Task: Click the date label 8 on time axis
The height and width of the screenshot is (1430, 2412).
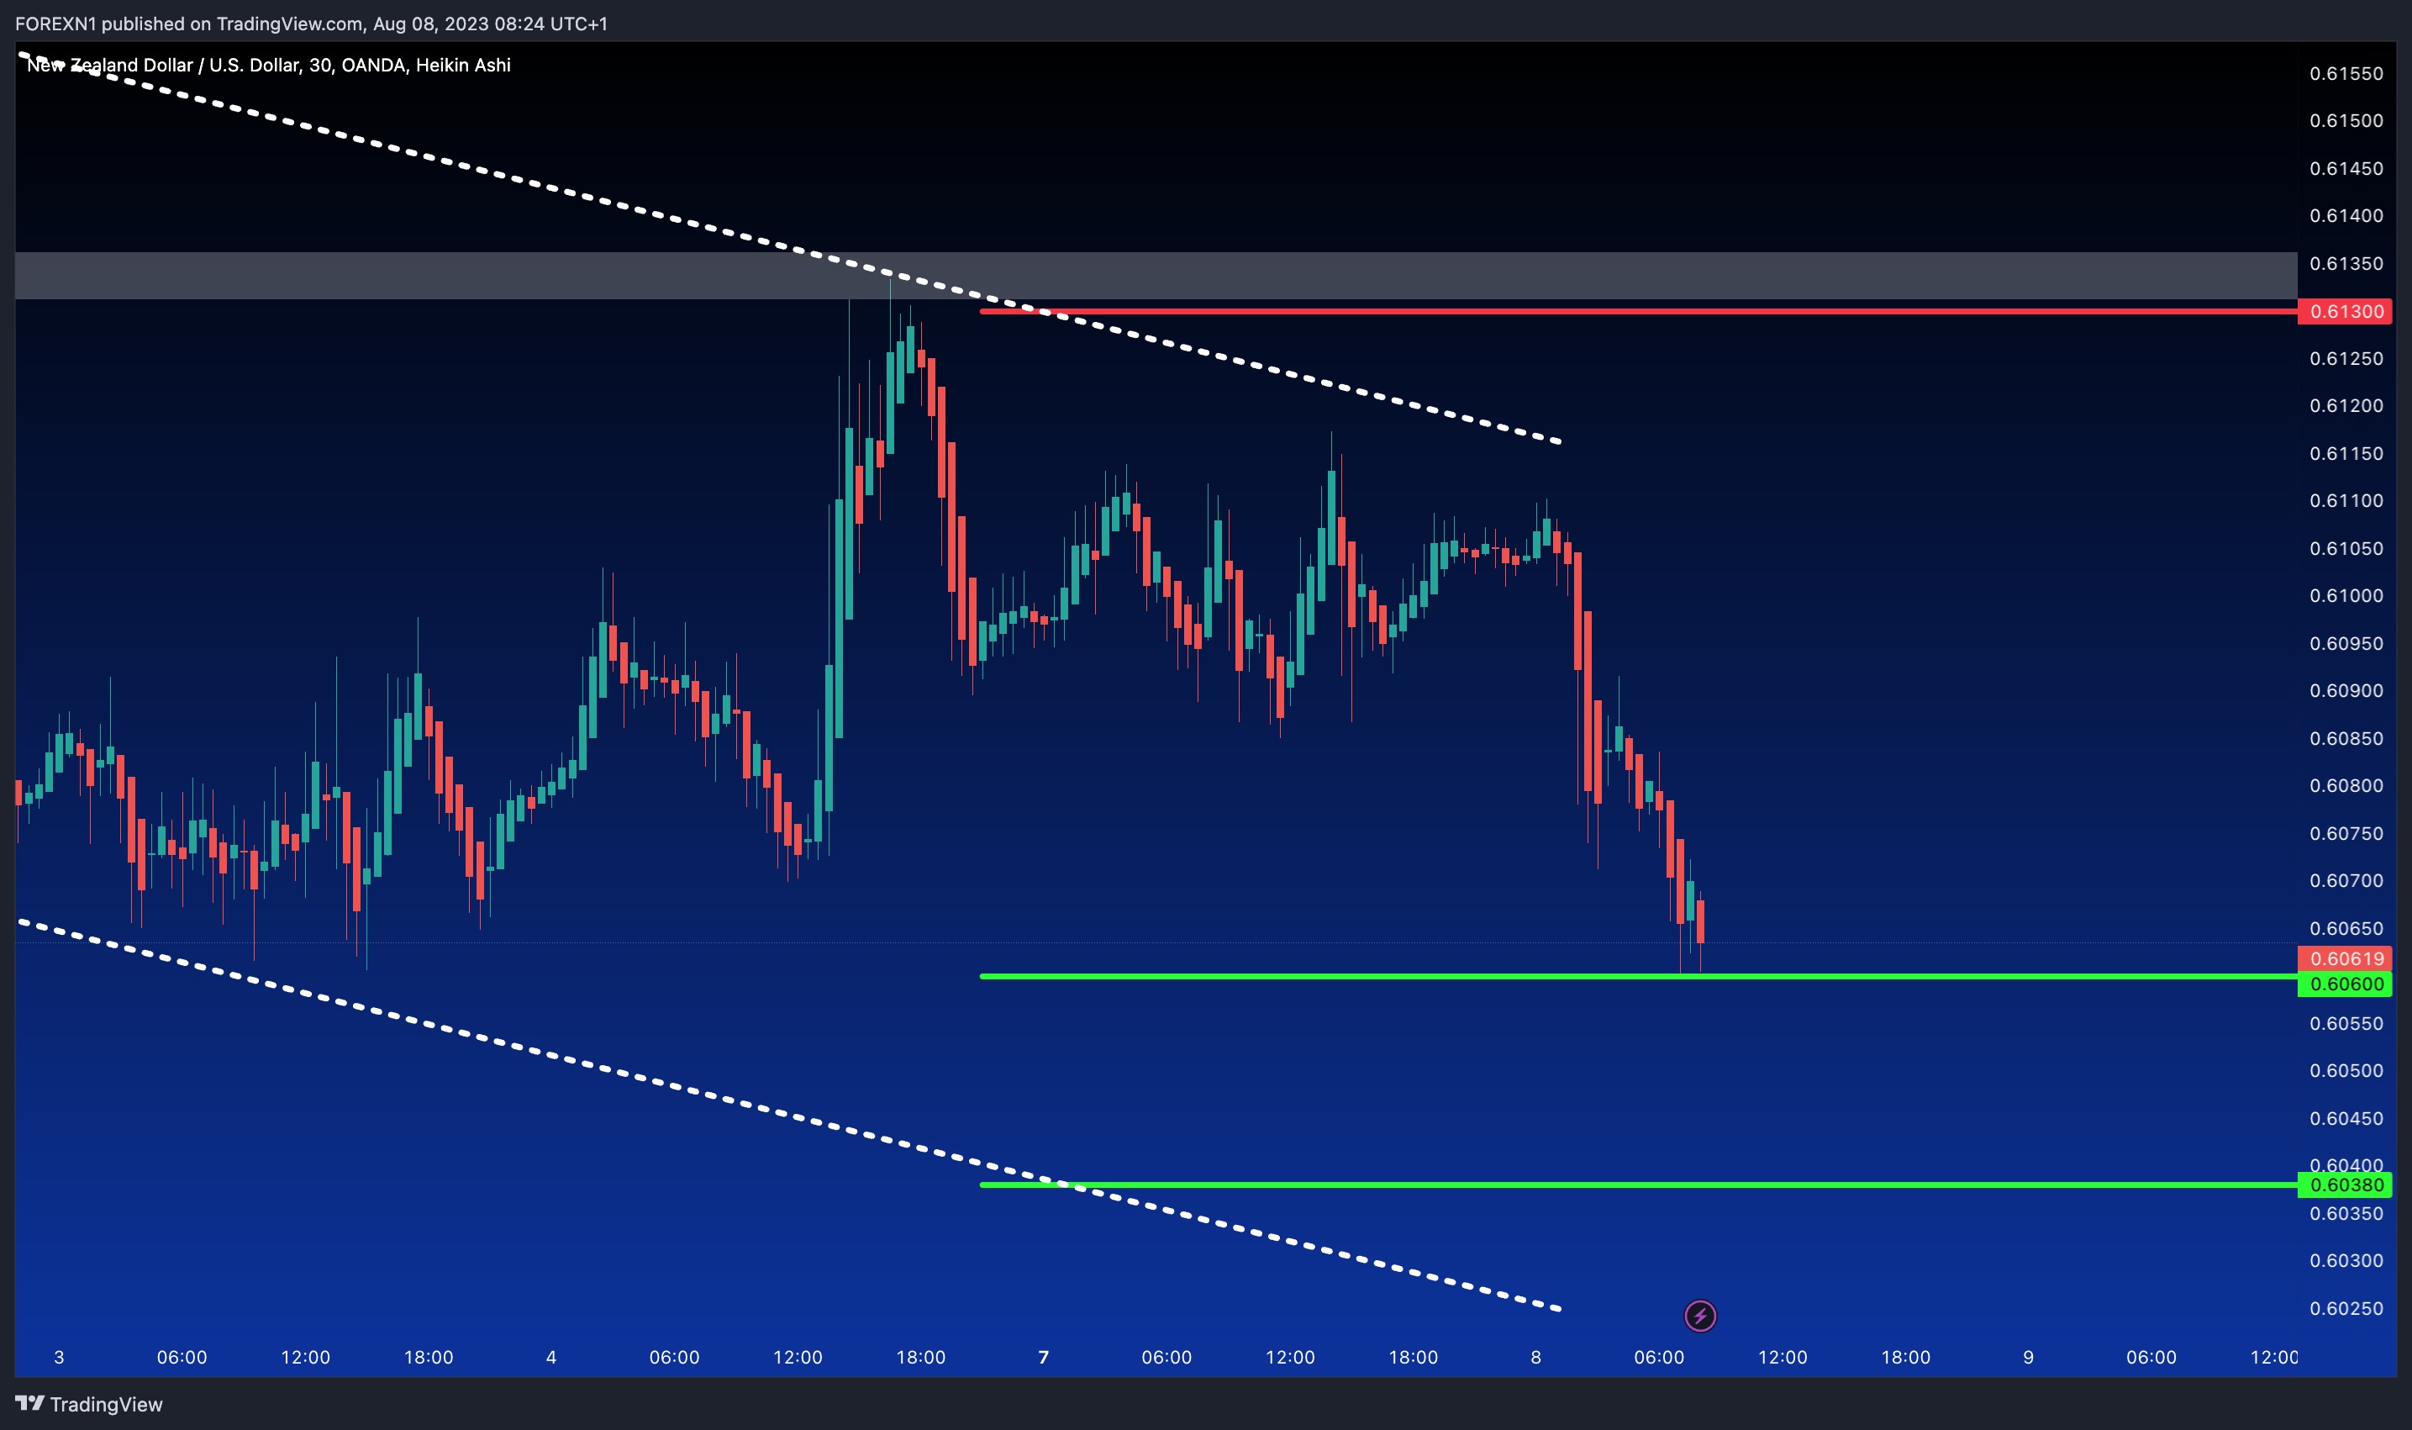Action: pyautogui.click(x=1535, y=1357)
